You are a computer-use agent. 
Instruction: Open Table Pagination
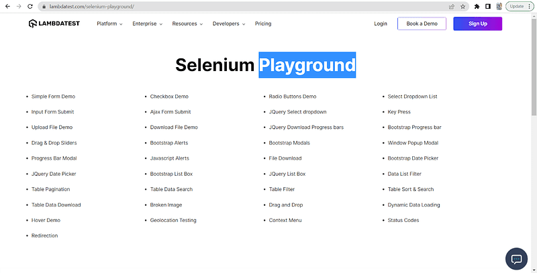[x=51, y=189]
